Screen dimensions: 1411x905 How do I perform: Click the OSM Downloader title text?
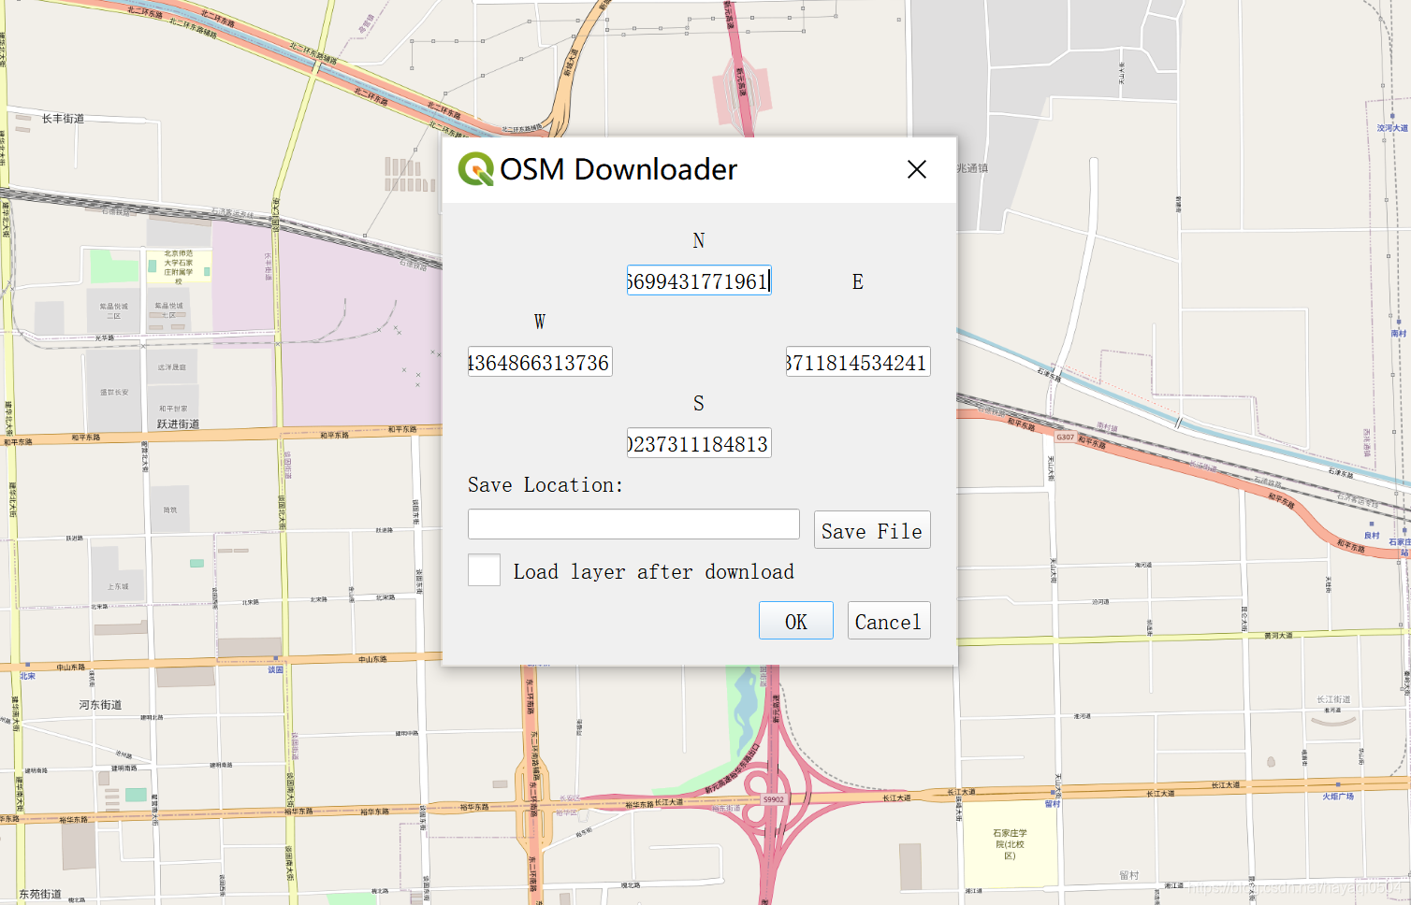618,169
